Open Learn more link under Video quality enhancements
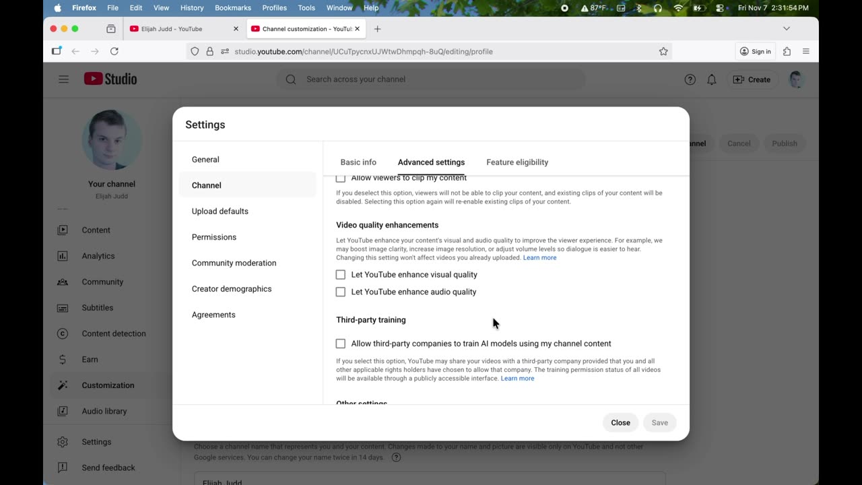The width and height of the screenshot is (862, 485). 540,258
